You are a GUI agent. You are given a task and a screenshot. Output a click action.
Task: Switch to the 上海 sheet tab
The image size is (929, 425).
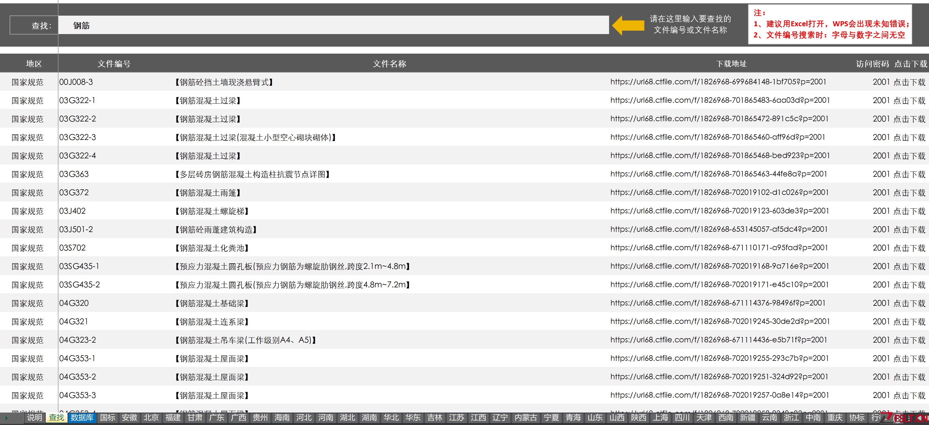point(660,417)
